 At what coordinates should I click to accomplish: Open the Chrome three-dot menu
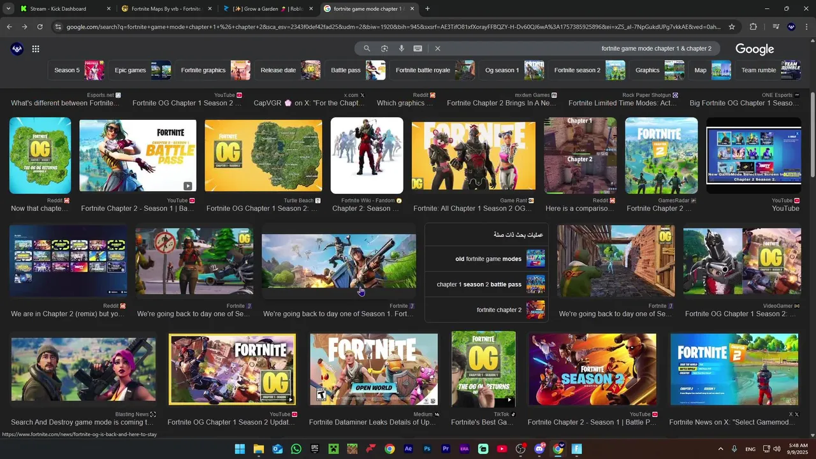[x=806, y=27]
